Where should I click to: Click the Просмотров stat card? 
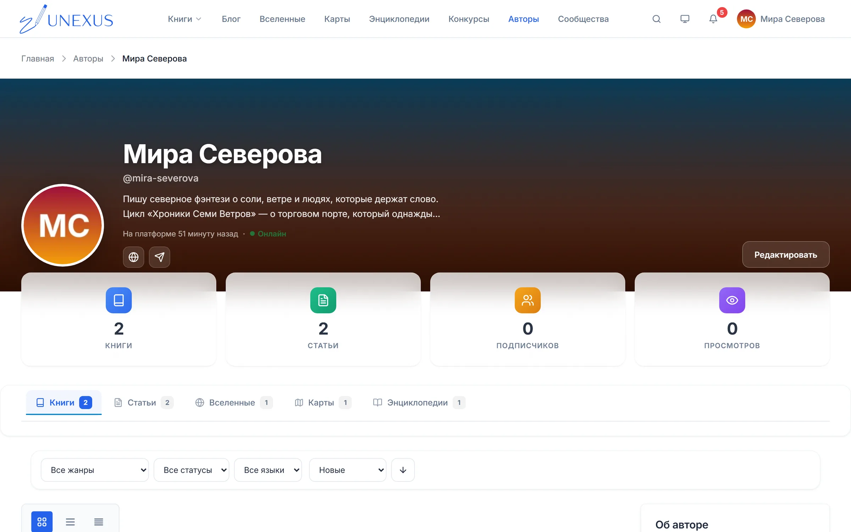point(732,319)
